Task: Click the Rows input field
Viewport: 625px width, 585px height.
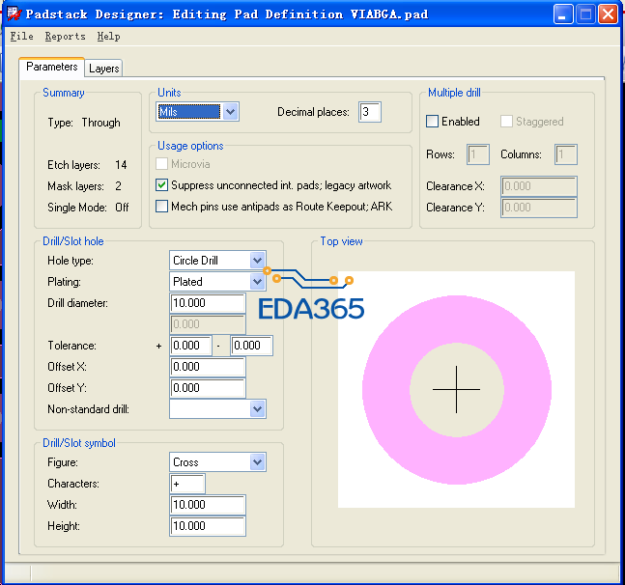Action: 478,154
